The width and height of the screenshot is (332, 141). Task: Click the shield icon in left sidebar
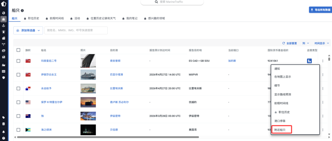tap(4, 77)
